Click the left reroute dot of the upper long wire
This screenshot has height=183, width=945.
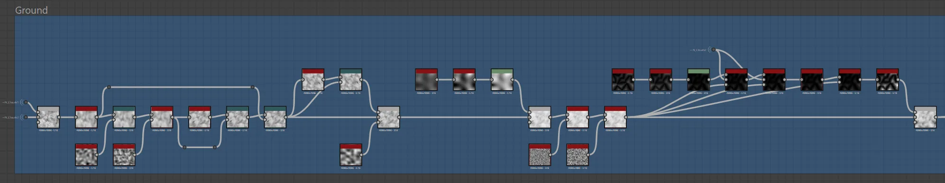pos(109,87)
